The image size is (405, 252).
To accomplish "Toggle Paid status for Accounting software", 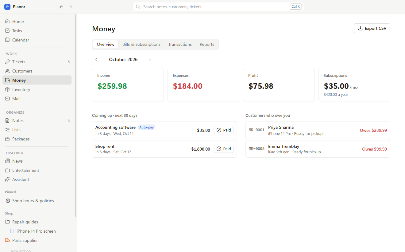I will [x=224, y=130].
